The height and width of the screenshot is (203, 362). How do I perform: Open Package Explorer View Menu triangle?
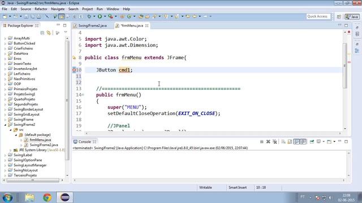click(x=66, y=33)
